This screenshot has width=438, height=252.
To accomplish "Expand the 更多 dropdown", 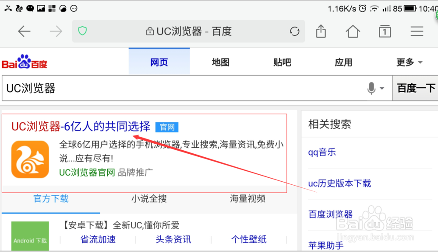I will [409, 62].
